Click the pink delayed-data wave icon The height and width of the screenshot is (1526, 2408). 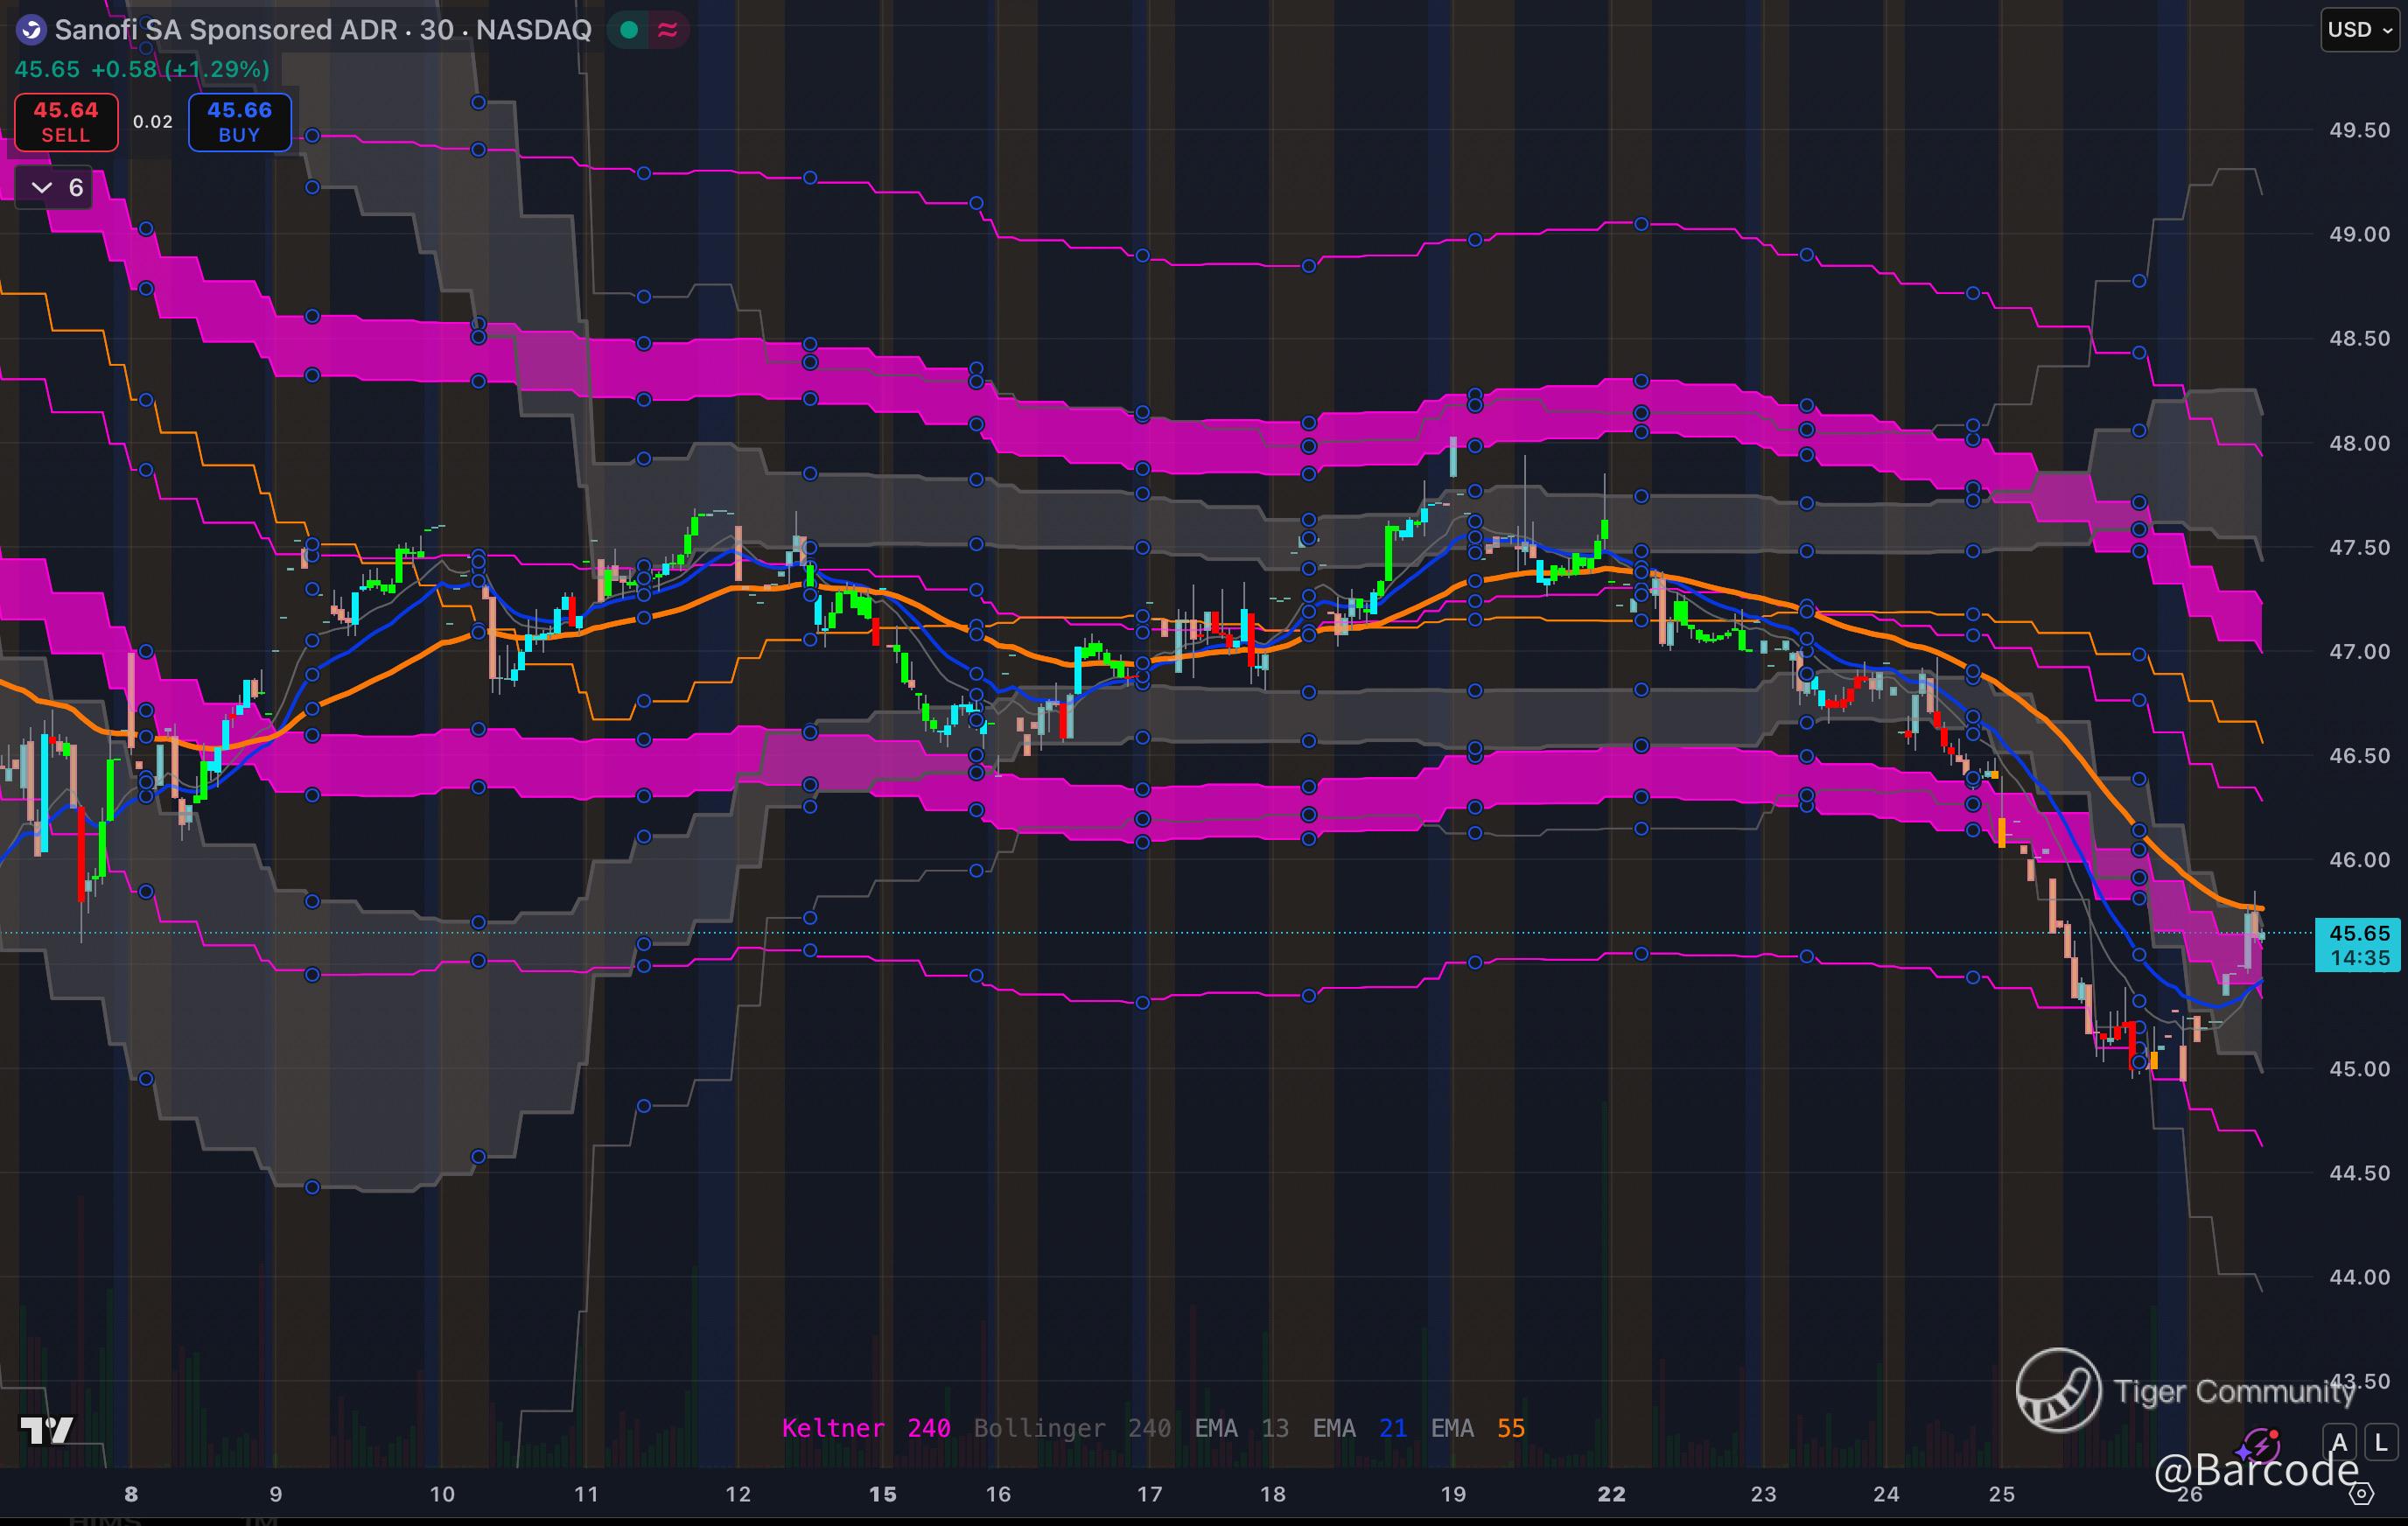pos(667,30)
